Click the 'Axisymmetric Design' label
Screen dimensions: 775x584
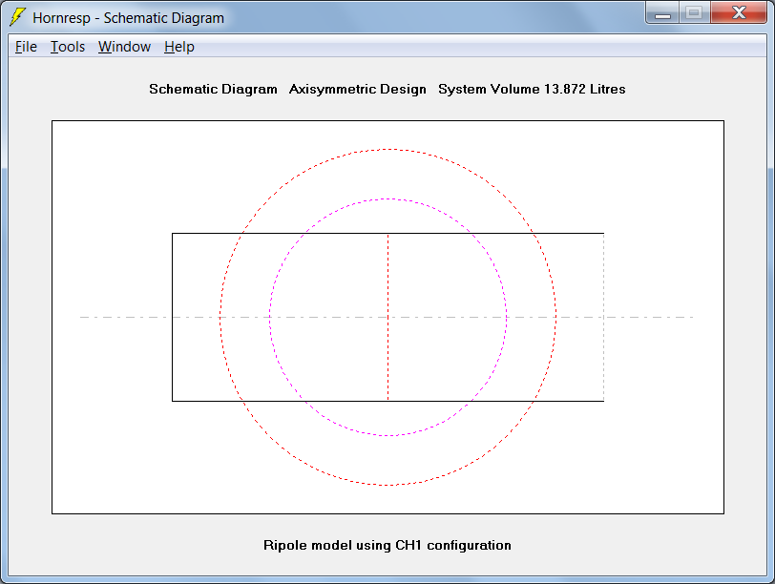357,89
